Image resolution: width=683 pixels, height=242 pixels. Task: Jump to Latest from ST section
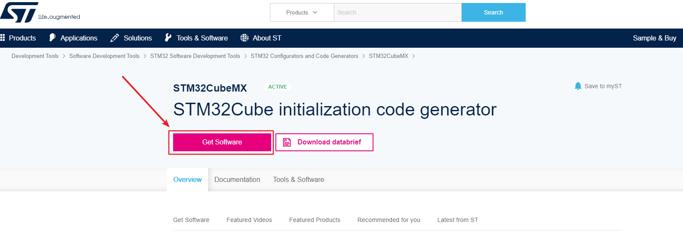[x=457, y=220]
